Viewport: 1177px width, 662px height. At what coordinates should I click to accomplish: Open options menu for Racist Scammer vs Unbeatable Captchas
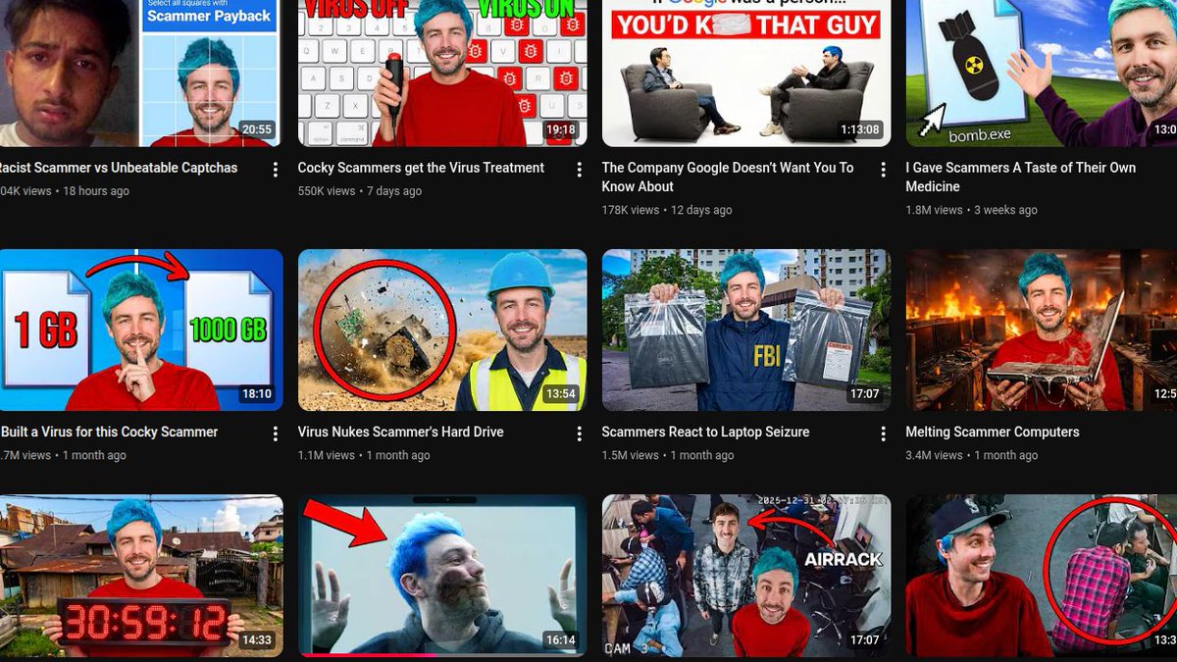point(276,170)
